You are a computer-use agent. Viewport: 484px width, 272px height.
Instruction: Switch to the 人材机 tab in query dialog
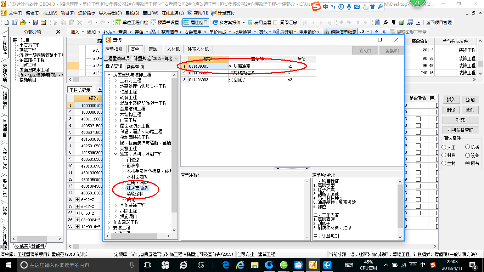click(173, 49)
